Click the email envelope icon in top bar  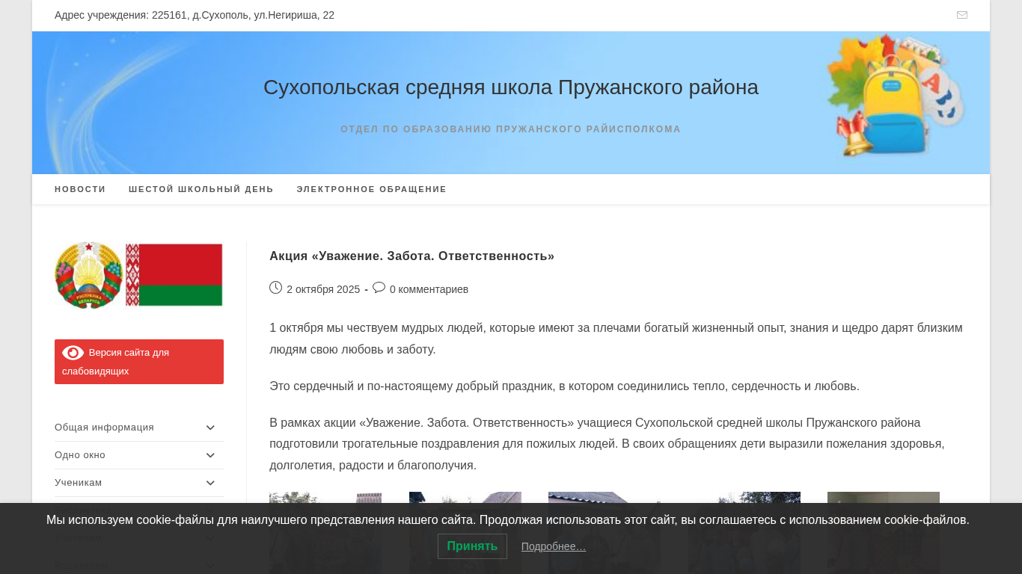pyautogui.click(x=962, y=15)
